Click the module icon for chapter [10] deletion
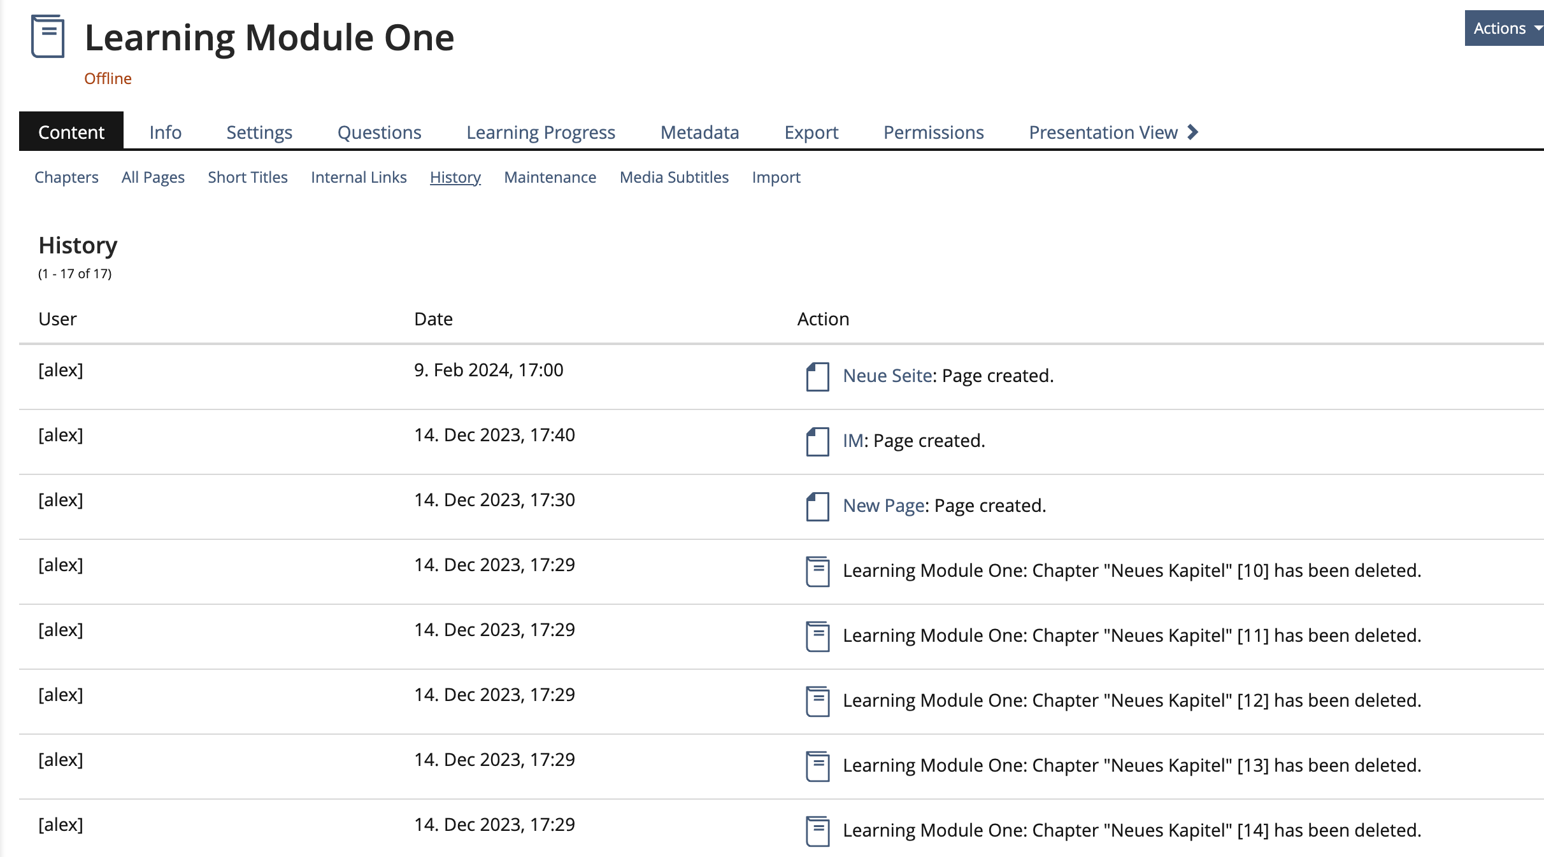Viewport: 1544px width, 857px height. 817,571
